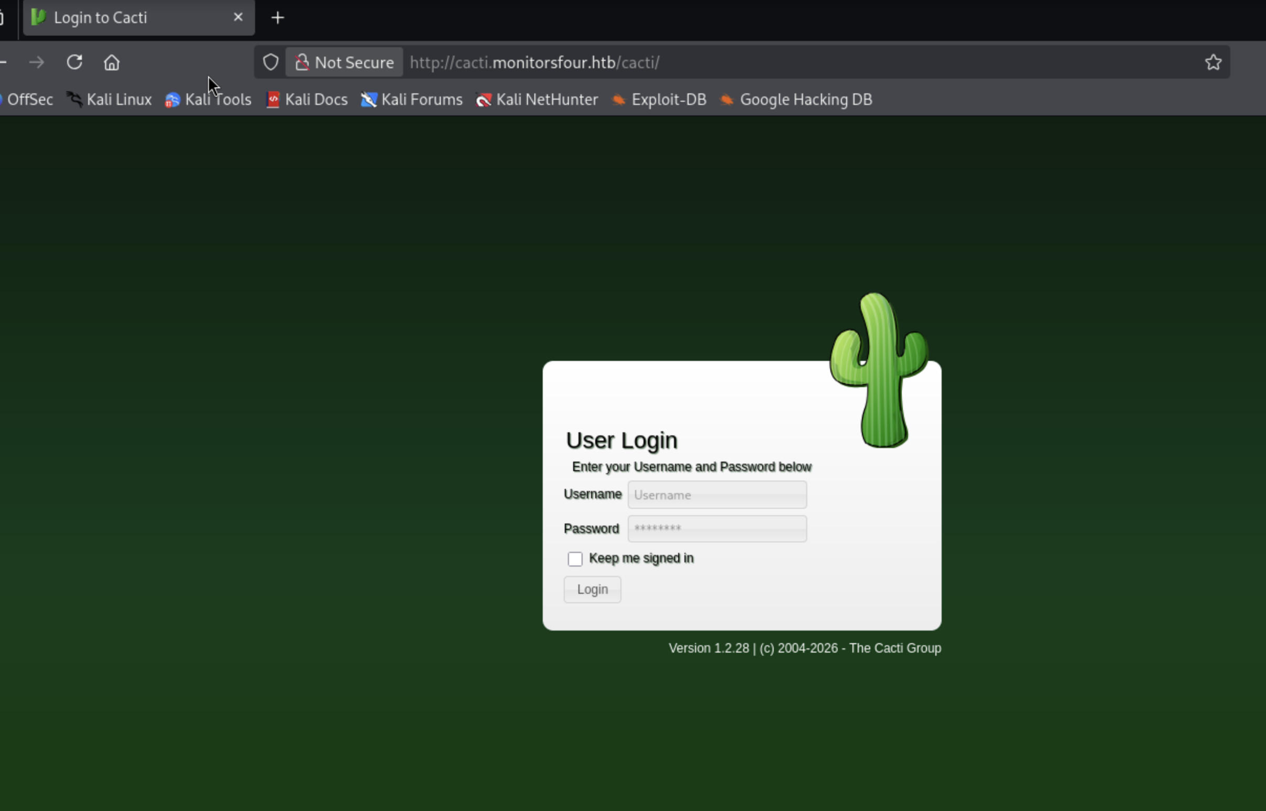Click the Cacti cactus logo

(x=879, y=370)
